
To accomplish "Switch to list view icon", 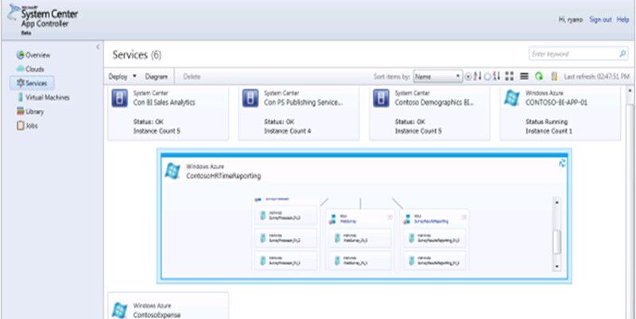I will (x=524, y=76).
